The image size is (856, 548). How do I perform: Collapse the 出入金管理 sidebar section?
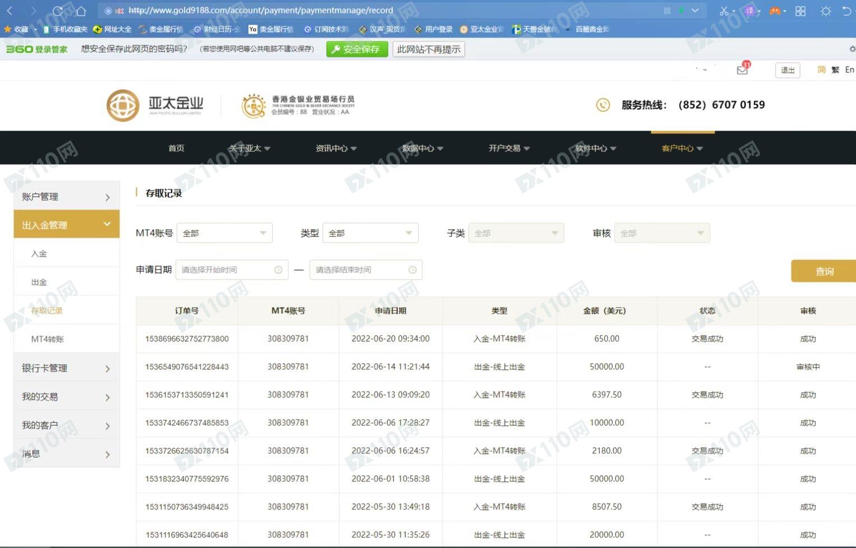[x=67, y=225]
